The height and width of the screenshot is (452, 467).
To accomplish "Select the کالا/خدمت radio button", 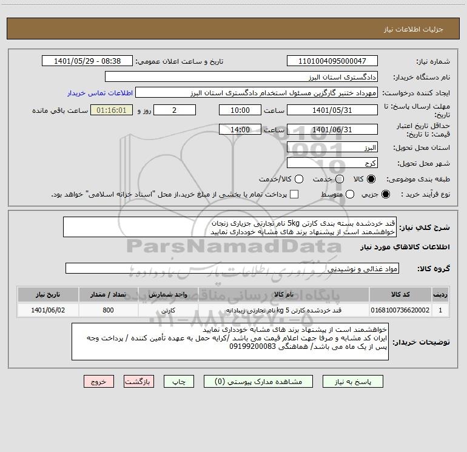I will (x=299, y=179).
